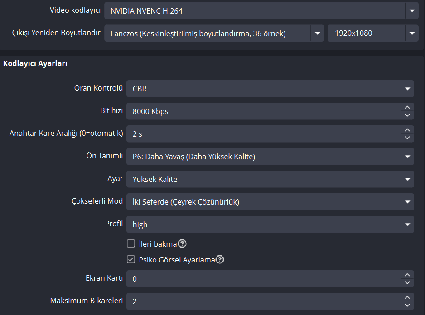Image resolution: width=425 pixels, height=315 pixels.
Task: Increase Bit hızı with up arrow
Action: [x=407, y=107]
